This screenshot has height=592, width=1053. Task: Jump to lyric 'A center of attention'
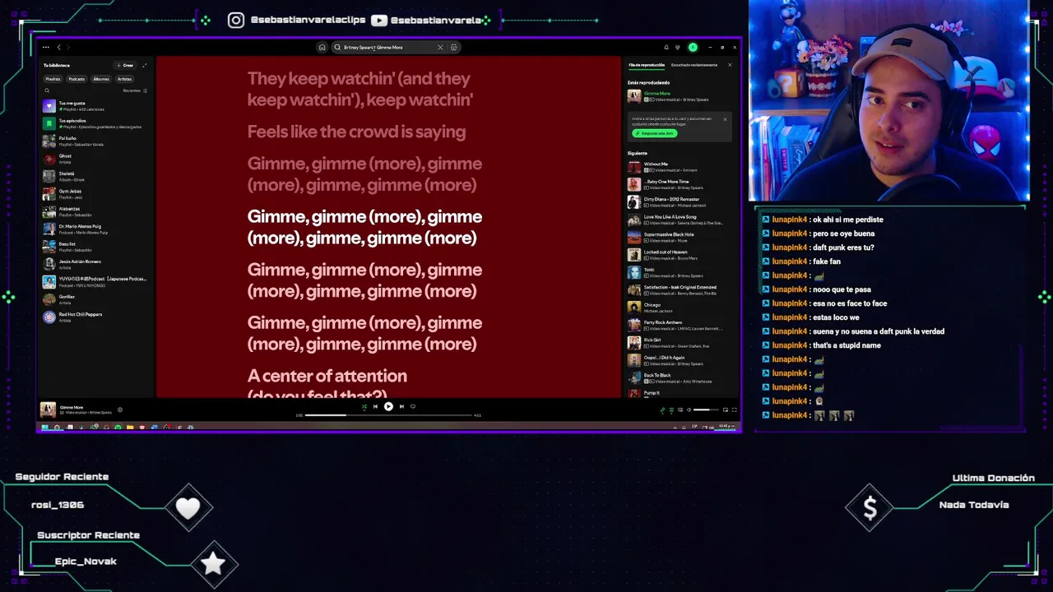click(327, 376)
